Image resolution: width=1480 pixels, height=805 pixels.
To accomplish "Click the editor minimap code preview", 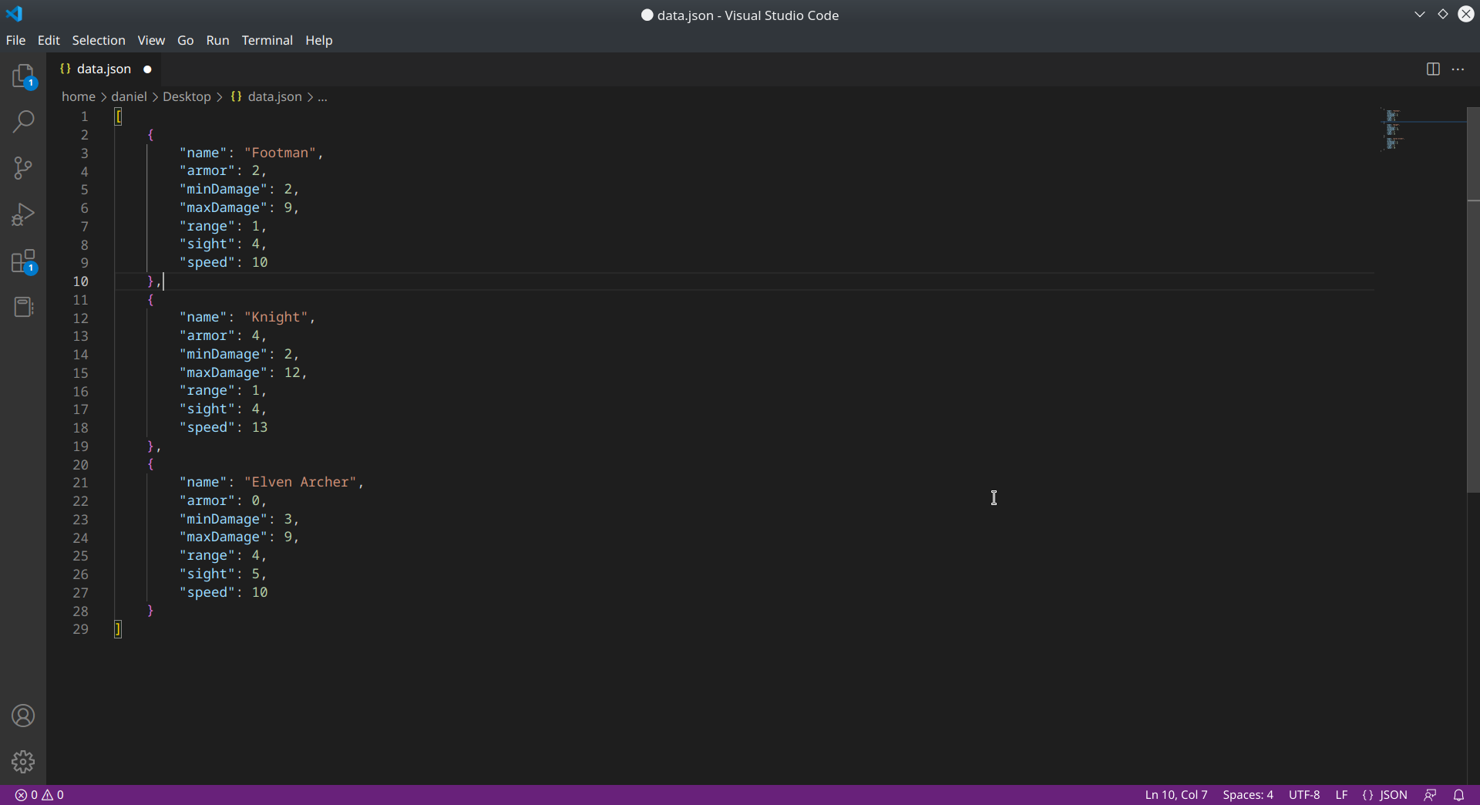I will coord(1394,129).
